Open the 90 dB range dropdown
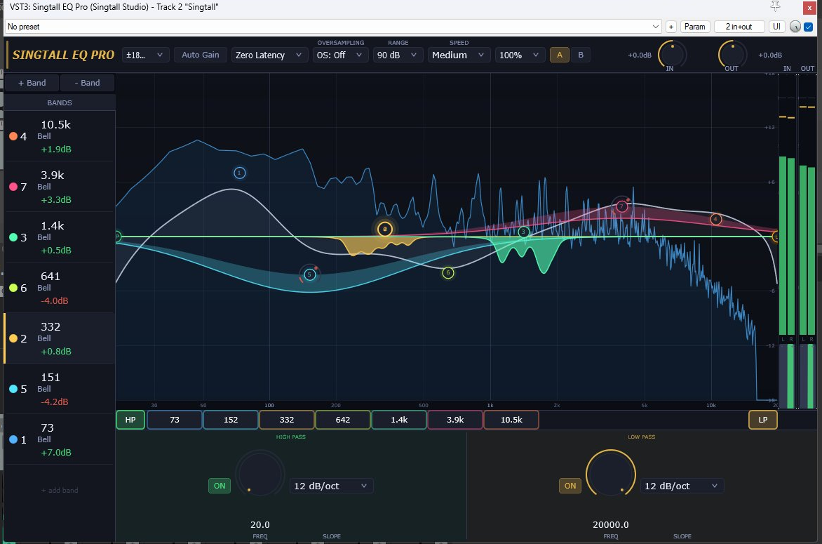This screenshot has width=822, height=544. click(398, 55)
